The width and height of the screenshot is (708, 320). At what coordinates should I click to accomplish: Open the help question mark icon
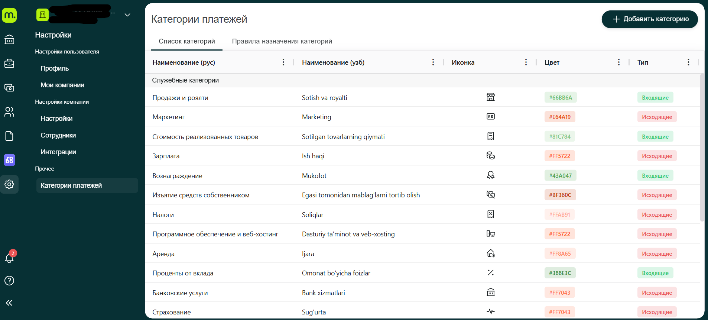coord(9,281)
